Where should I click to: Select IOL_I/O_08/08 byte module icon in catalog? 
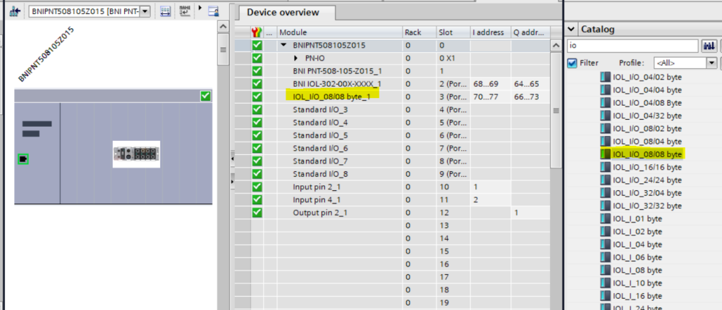coord(605,154)
